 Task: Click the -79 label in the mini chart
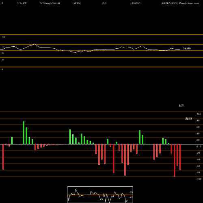131,192
